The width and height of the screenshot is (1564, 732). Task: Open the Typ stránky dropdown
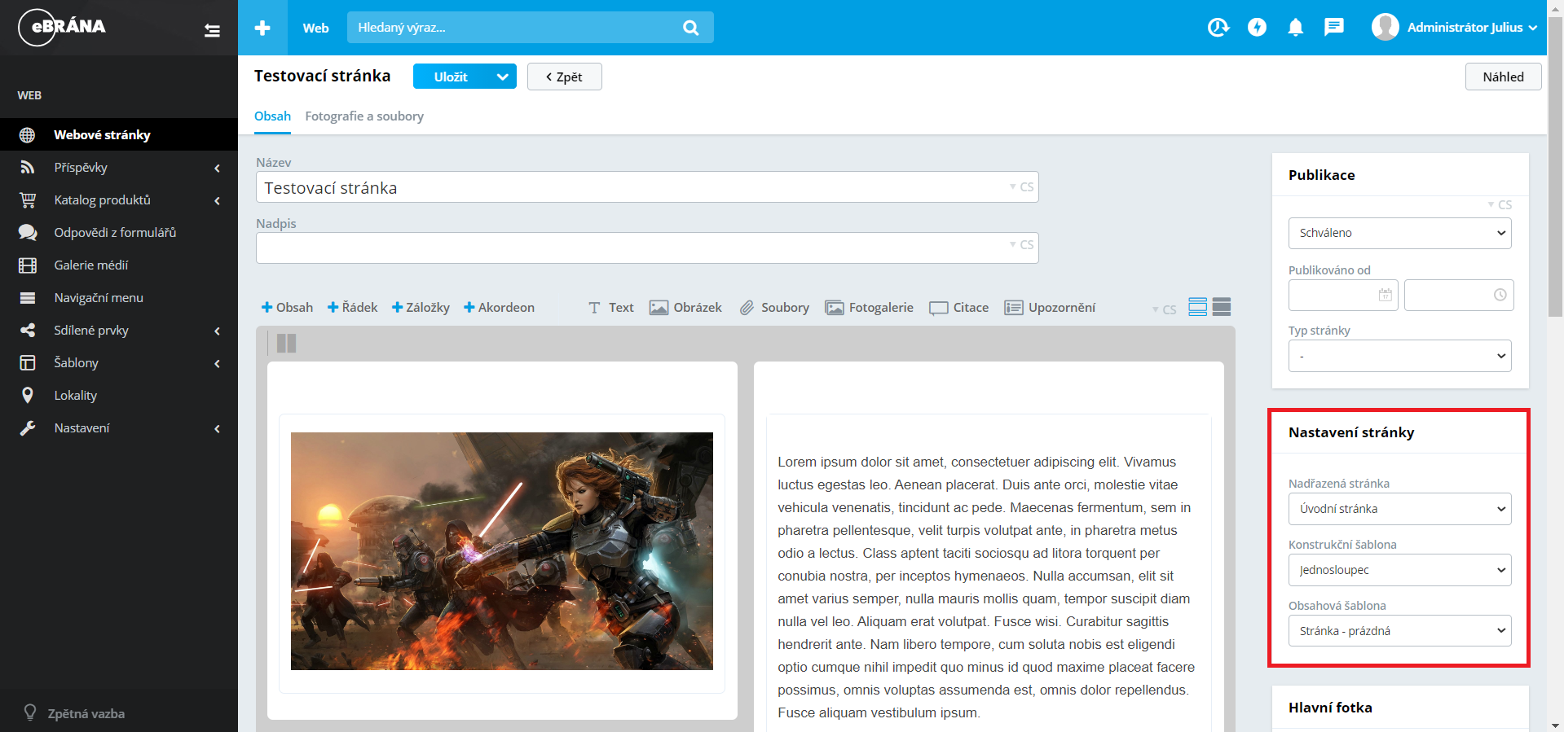pyautogui.click(x=1399, y=356)
